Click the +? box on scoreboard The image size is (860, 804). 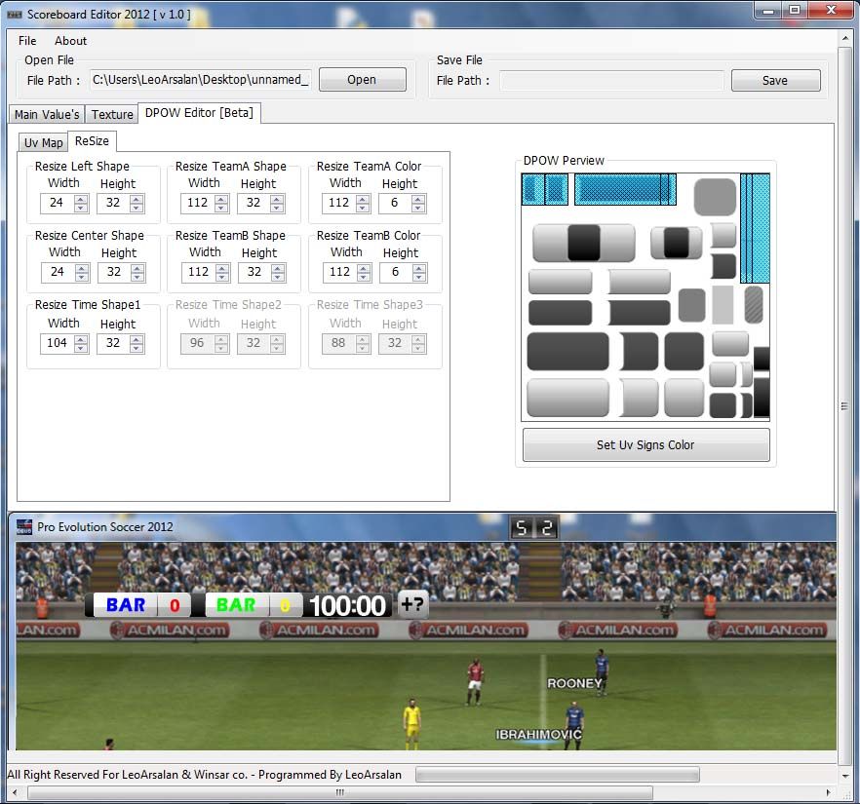pos(412,604)
